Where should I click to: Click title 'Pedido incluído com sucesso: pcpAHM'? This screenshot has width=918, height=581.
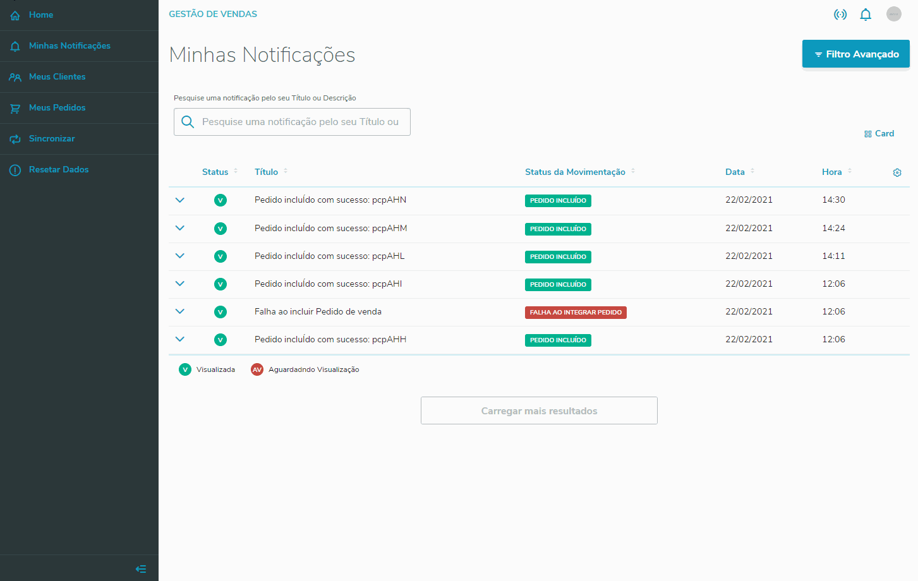330,229
